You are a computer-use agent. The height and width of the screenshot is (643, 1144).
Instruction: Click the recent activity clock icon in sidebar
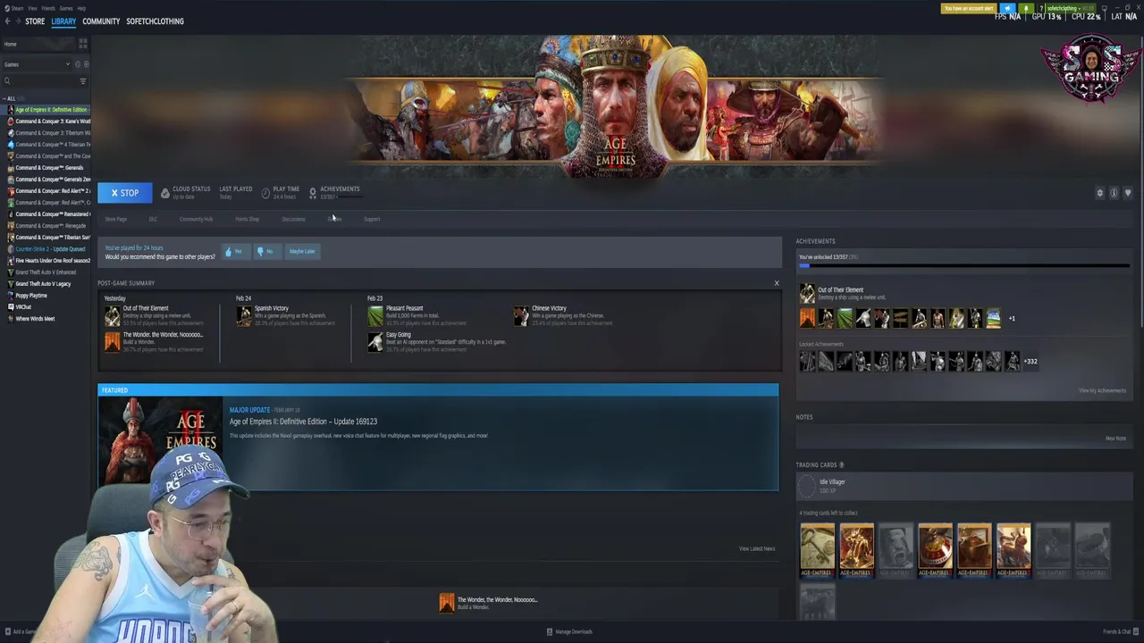[x=78, y=64]
